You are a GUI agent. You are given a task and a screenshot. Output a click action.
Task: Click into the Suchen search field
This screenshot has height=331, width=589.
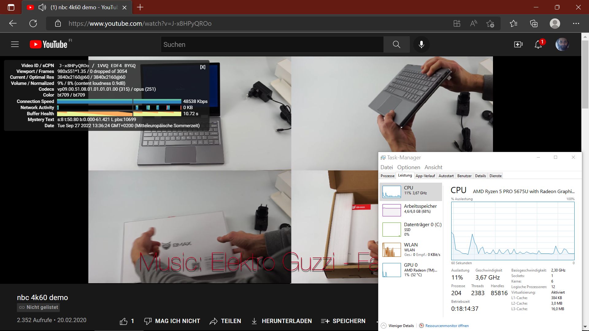tap(271, 44)
